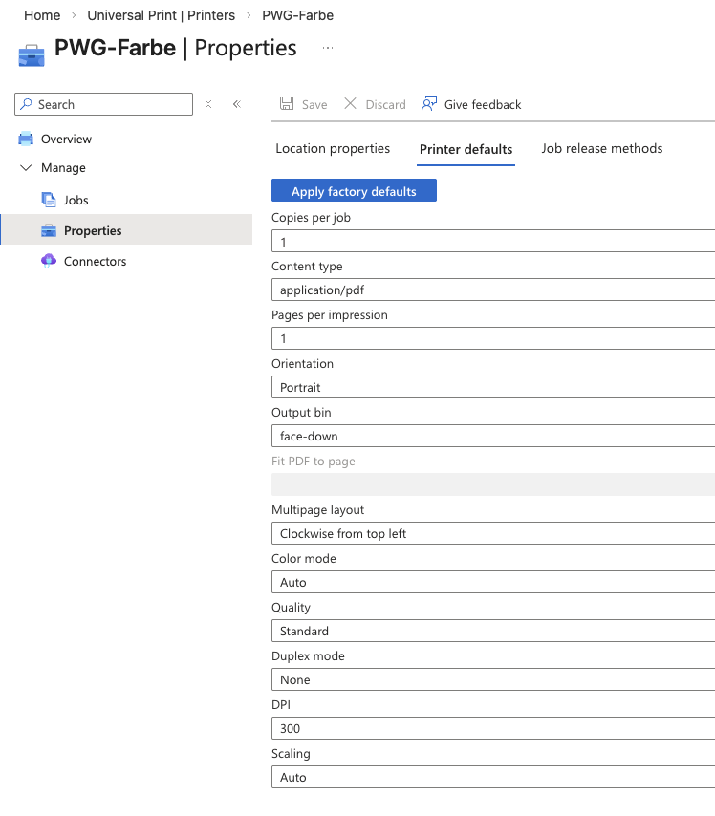This screenshot has height=816, width=715.
Task: Go to Universal Print | Printers breadcrumb
Action: tap(162, 15)
